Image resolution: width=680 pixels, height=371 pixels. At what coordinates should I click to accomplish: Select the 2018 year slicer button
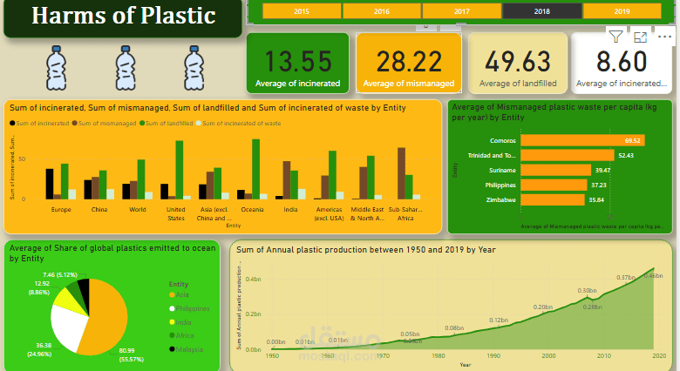pyautogui.click(x=541, y=11)
